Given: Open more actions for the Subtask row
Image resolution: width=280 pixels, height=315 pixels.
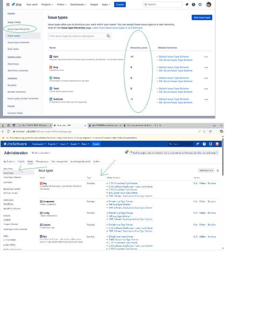Looking at the screenshot, I should coord(206,100).
